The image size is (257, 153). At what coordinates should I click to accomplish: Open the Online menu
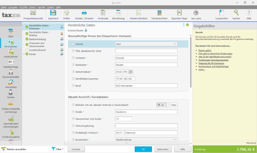(x=51, y=7)
